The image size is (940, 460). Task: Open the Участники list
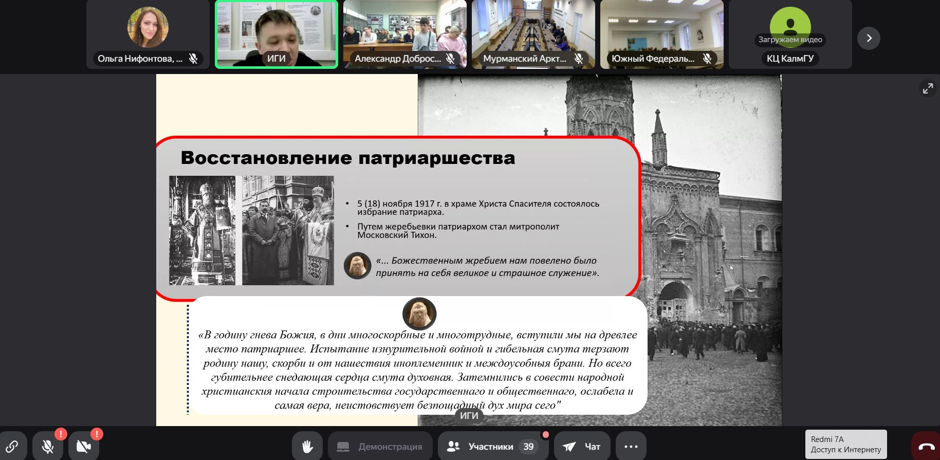(491, 446)
